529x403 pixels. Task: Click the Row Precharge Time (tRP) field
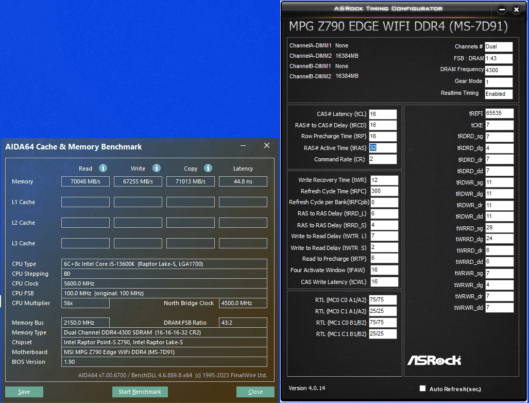pyautogui.click(x=383, y=137)
